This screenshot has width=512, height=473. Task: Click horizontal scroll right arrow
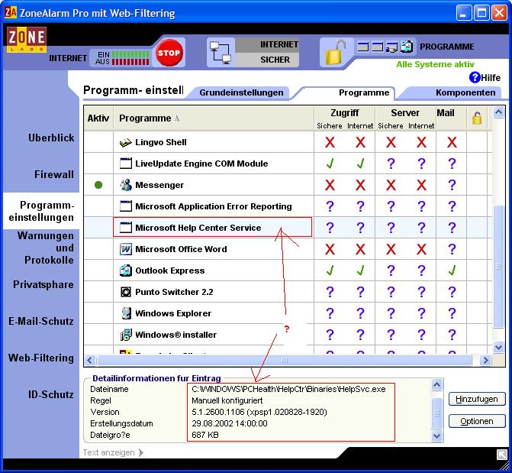(485, 361)
